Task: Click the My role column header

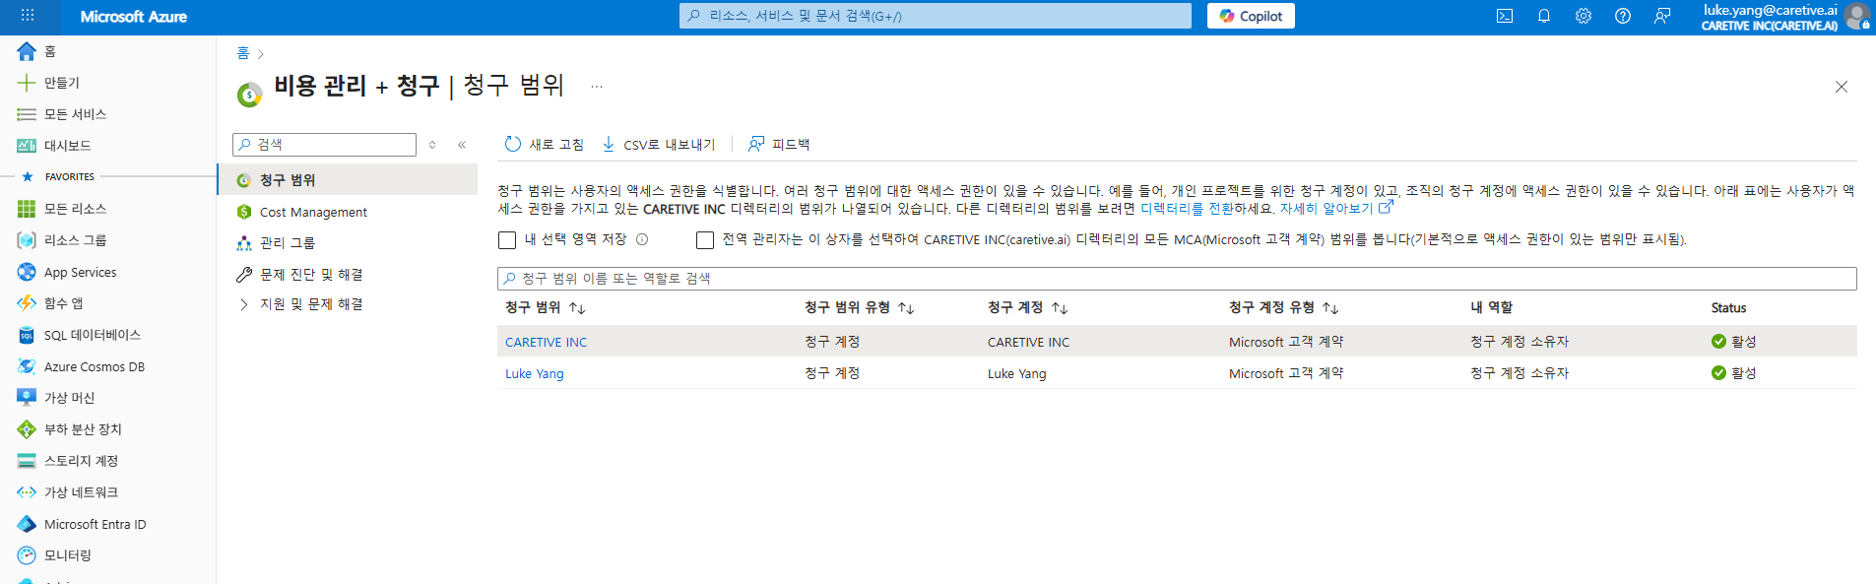Action: click(x=1491, y=308)
